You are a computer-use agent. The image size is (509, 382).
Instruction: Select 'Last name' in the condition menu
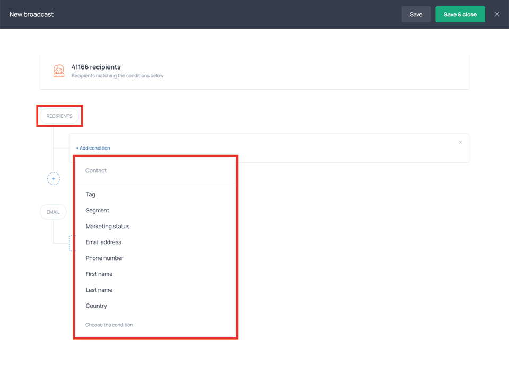coord(99,290)
